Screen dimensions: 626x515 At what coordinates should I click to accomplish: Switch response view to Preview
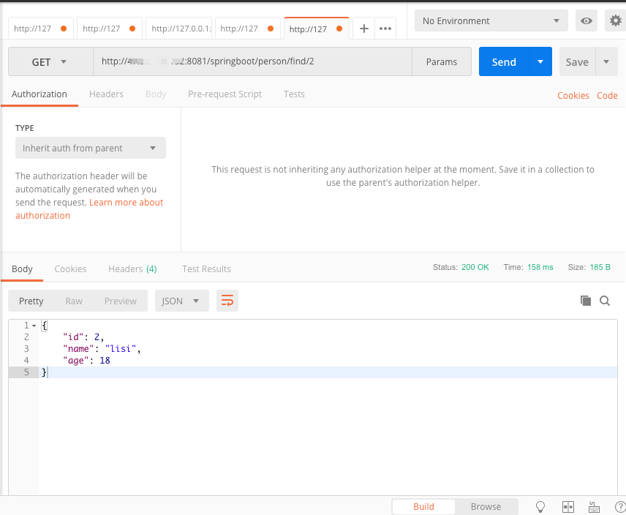121,301
